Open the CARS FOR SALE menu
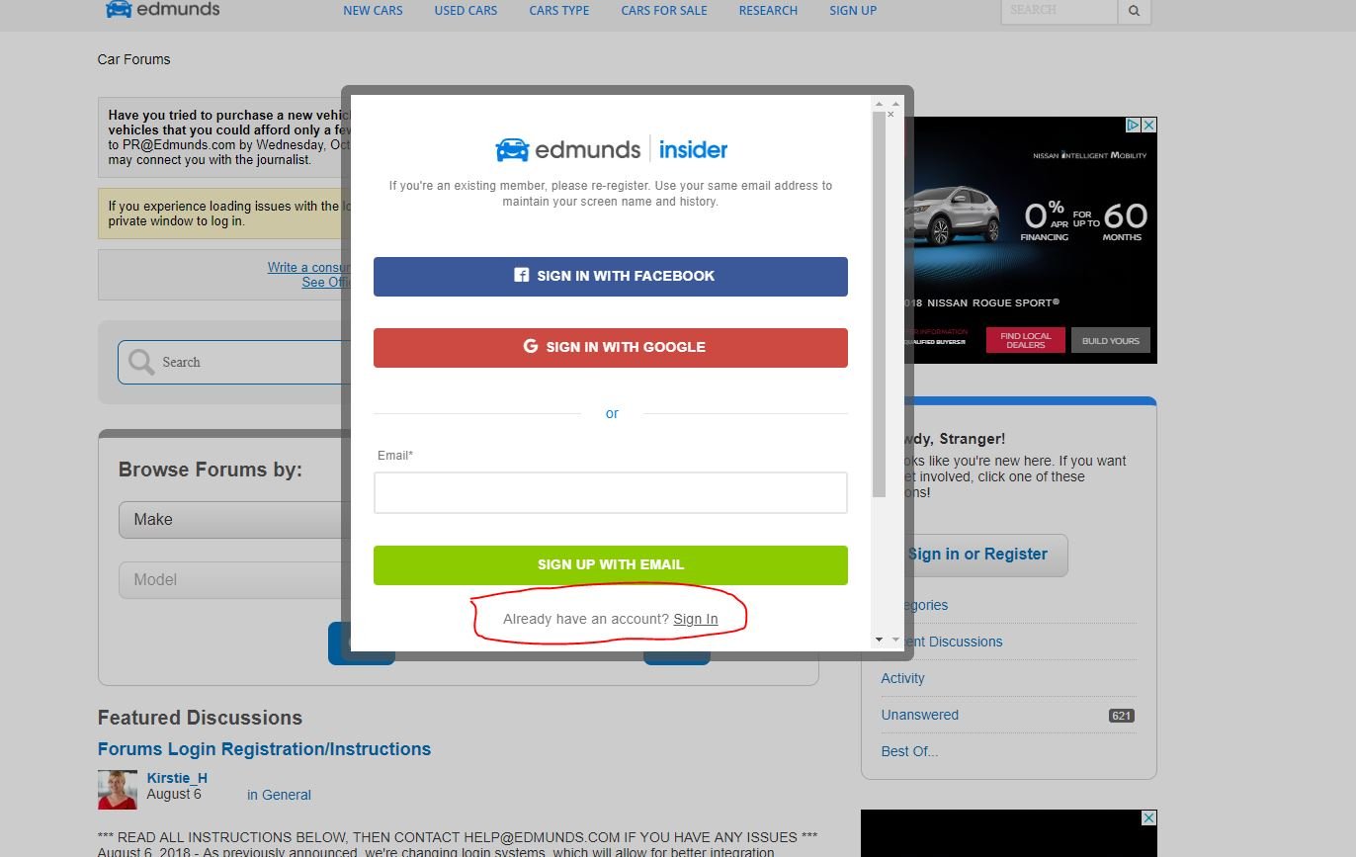Viewport: 1356px width, 857px height. point(664,11)
